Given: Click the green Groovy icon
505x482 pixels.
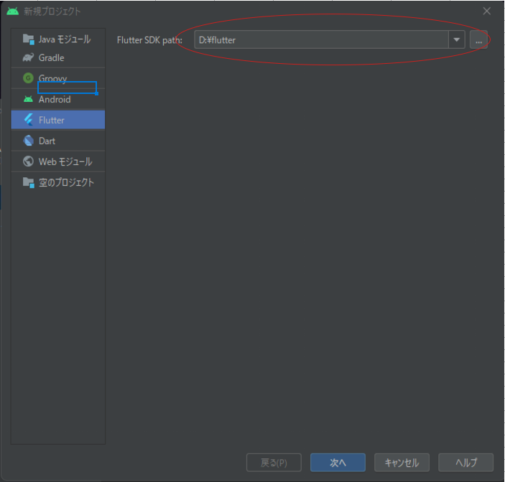Looking at the screenshot, I should pyautogui.click(x=28, y=78).
